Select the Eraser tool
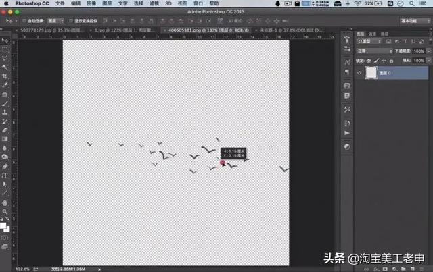433x272 pixels. pyautogui.click(x=5, y=130)
